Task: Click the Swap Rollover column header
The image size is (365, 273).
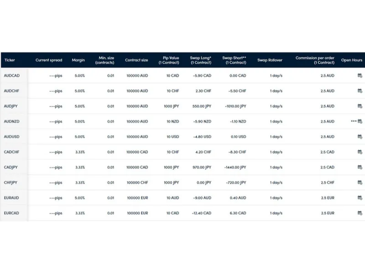Action: coord(270,60)
